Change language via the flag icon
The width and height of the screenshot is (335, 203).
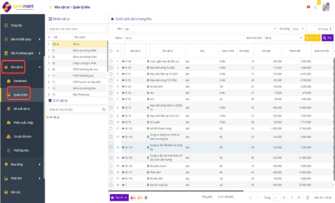[308, 7]
